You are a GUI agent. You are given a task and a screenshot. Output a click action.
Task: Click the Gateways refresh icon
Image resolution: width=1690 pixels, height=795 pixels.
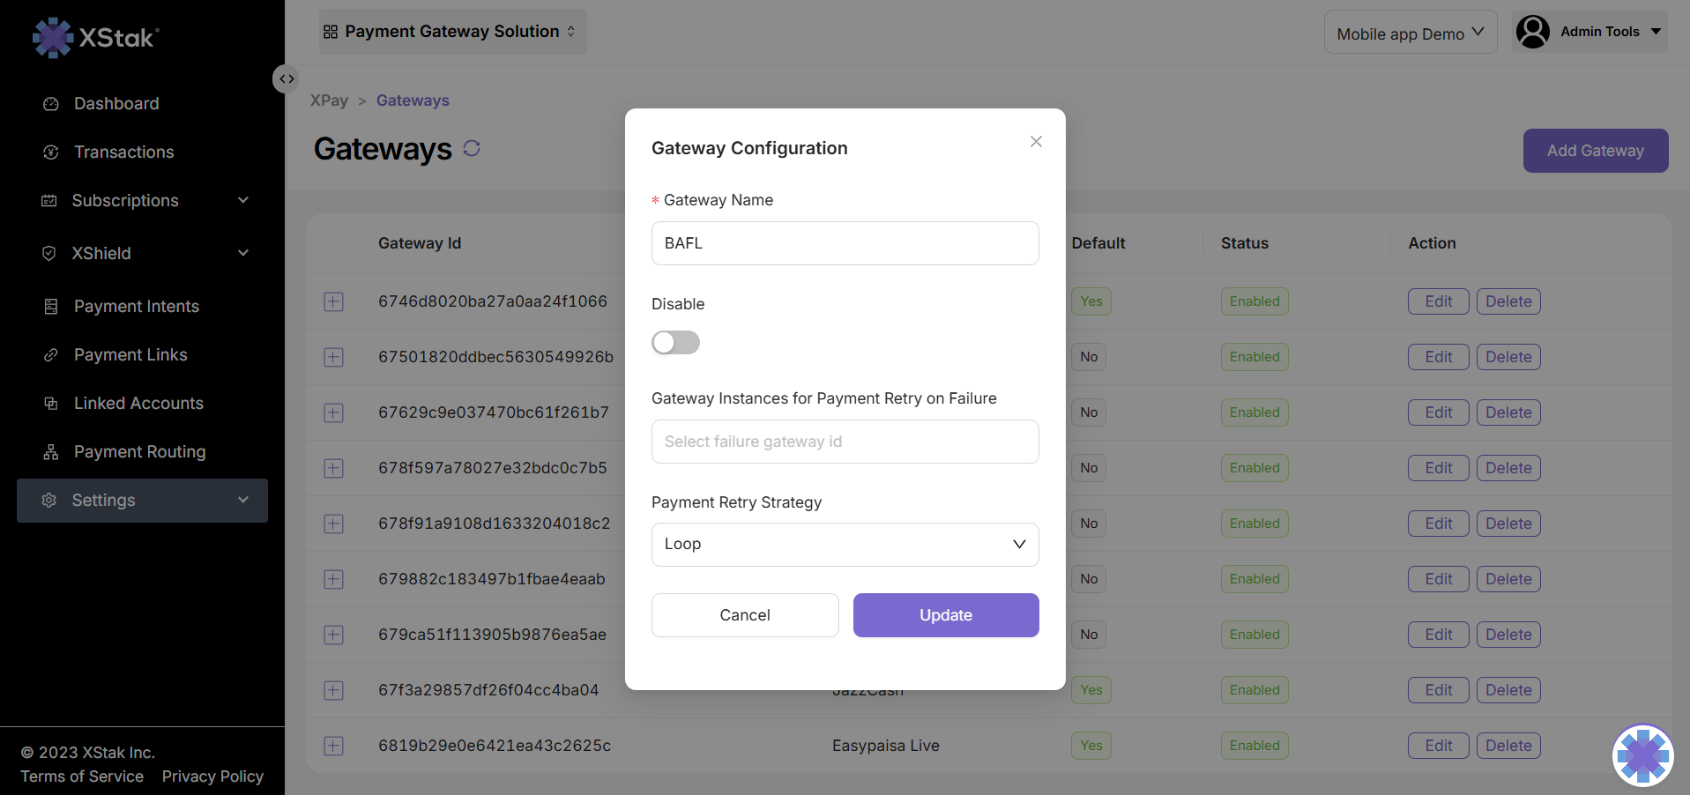[472, 148]
